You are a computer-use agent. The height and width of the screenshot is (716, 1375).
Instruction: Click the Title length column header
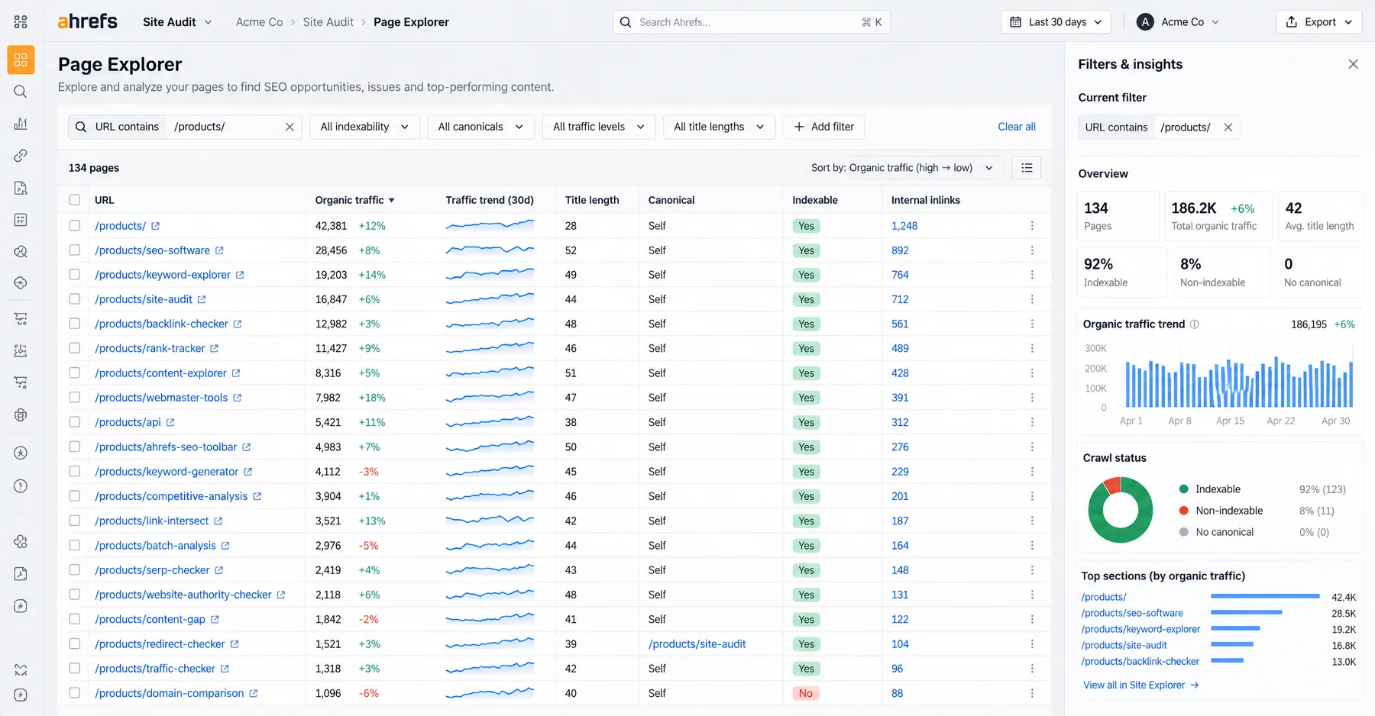coord(592,200)
